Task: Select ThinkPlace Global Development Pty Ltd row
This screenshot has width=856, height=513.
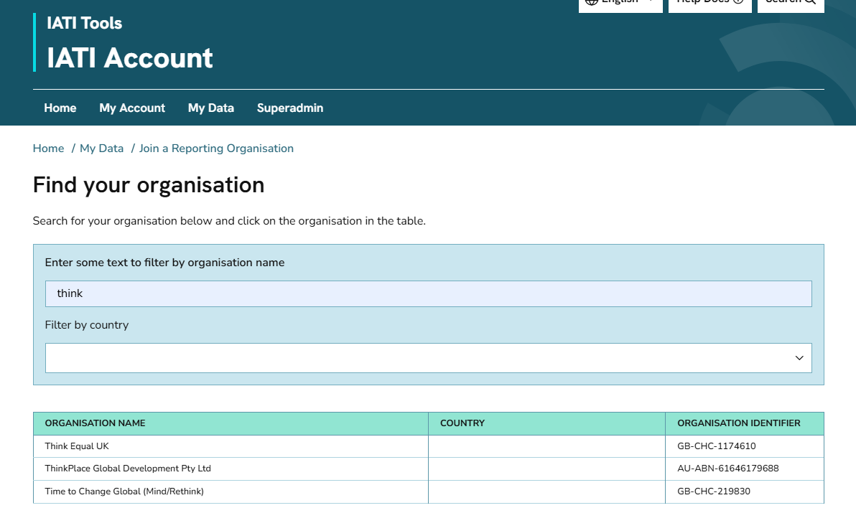Action: (128, 469)
